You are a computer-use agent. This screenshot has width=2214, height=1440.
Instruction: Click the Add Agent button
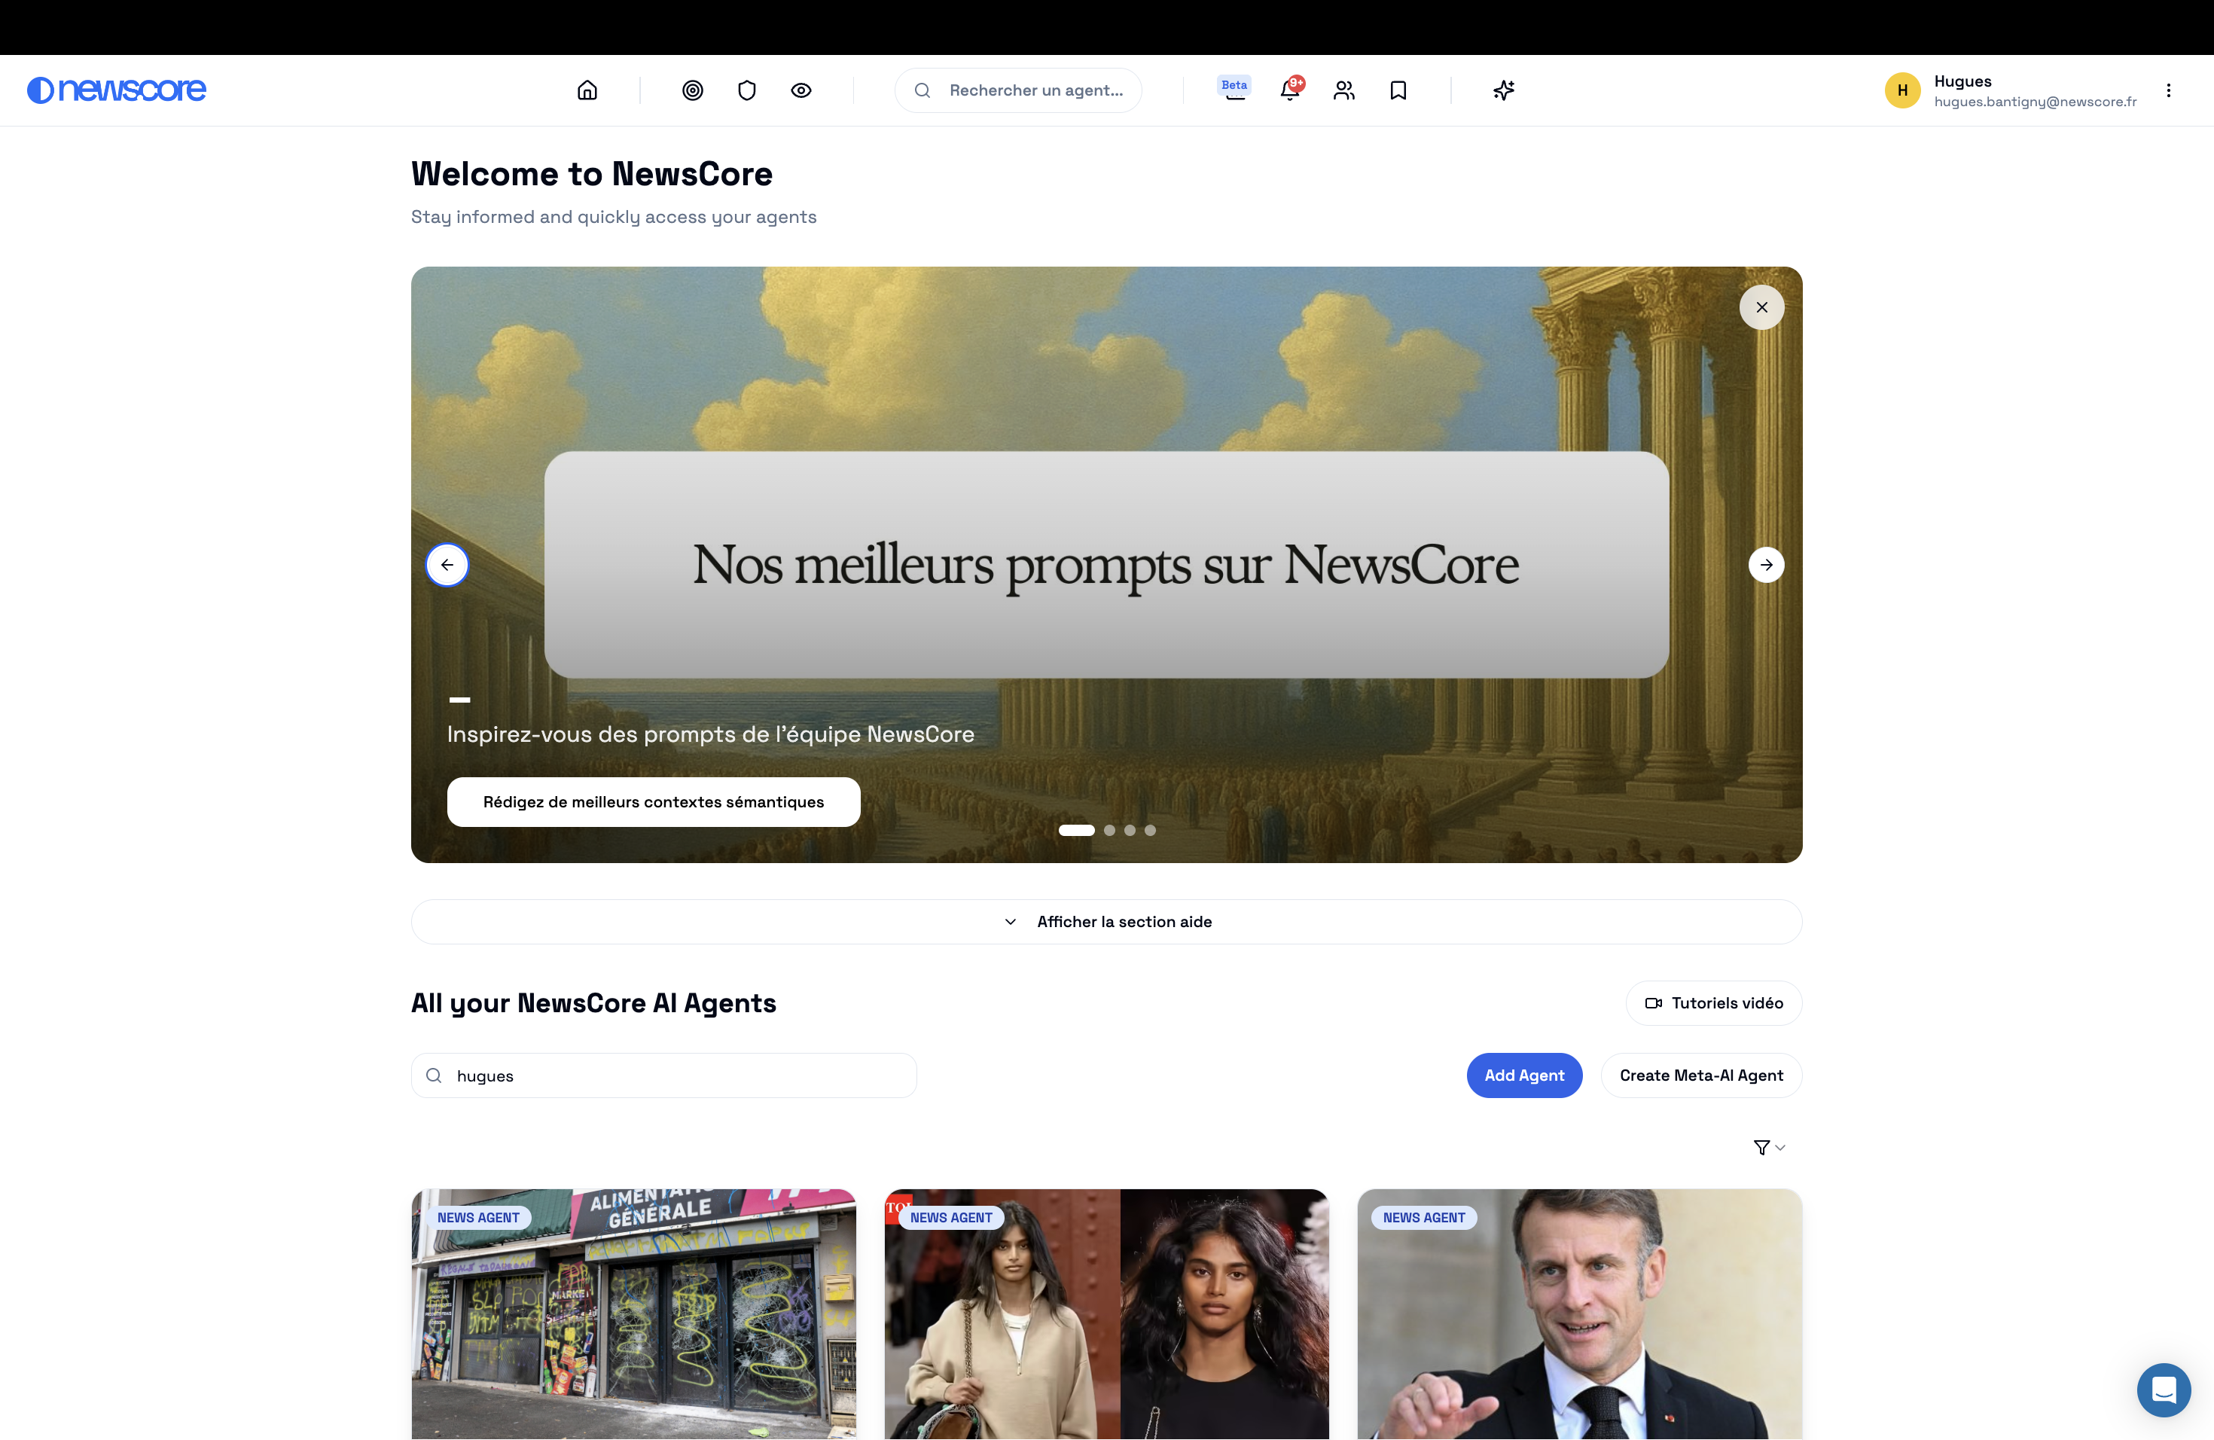(x=1523, y=1075)
